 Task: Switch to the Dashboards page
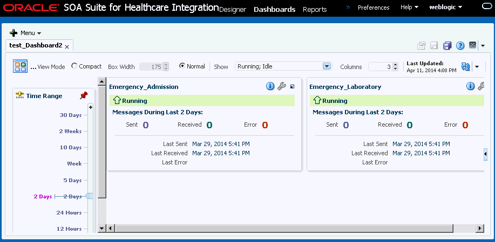[x=275, y=10]
